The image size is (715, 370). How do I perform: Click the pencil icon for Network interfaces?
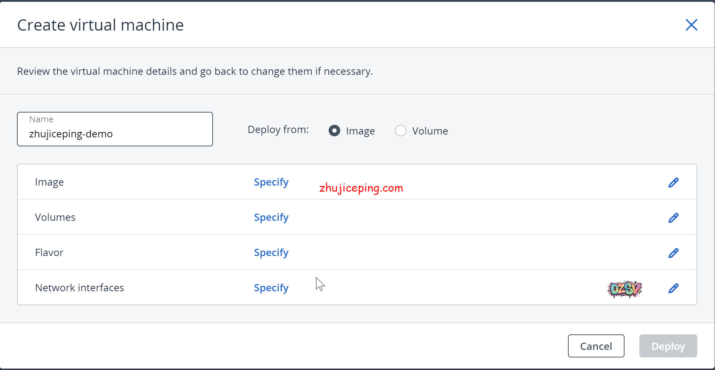[x=673, y=288]
